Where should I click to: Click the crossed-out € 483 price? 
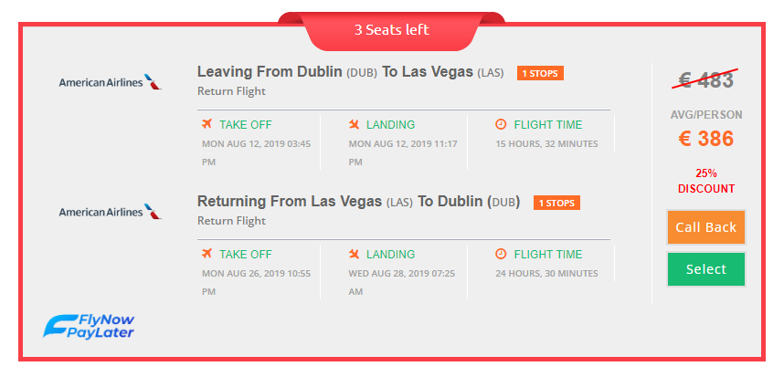tap(705, 80)
